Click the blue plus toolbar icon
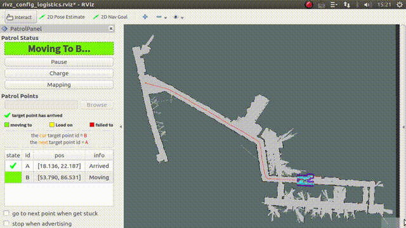This screenshot has height=228, width=406. pos(145,17)
